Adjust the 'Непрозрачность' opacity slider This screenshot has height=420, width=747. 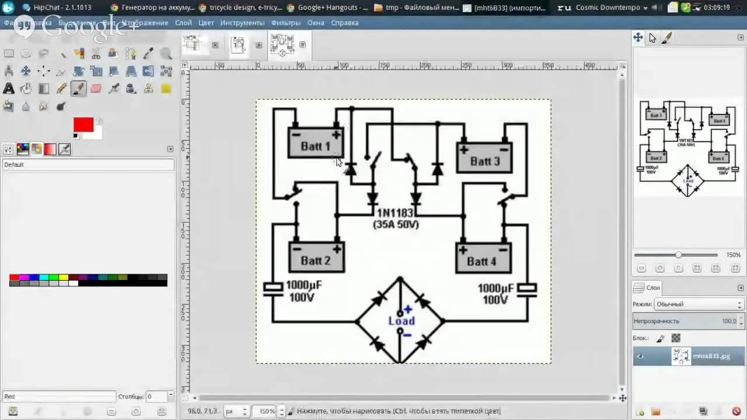pyautogui.click(x=685, y=321)
